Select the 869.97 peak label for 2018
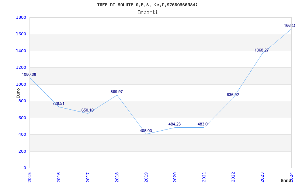 (x=117, y=92)
